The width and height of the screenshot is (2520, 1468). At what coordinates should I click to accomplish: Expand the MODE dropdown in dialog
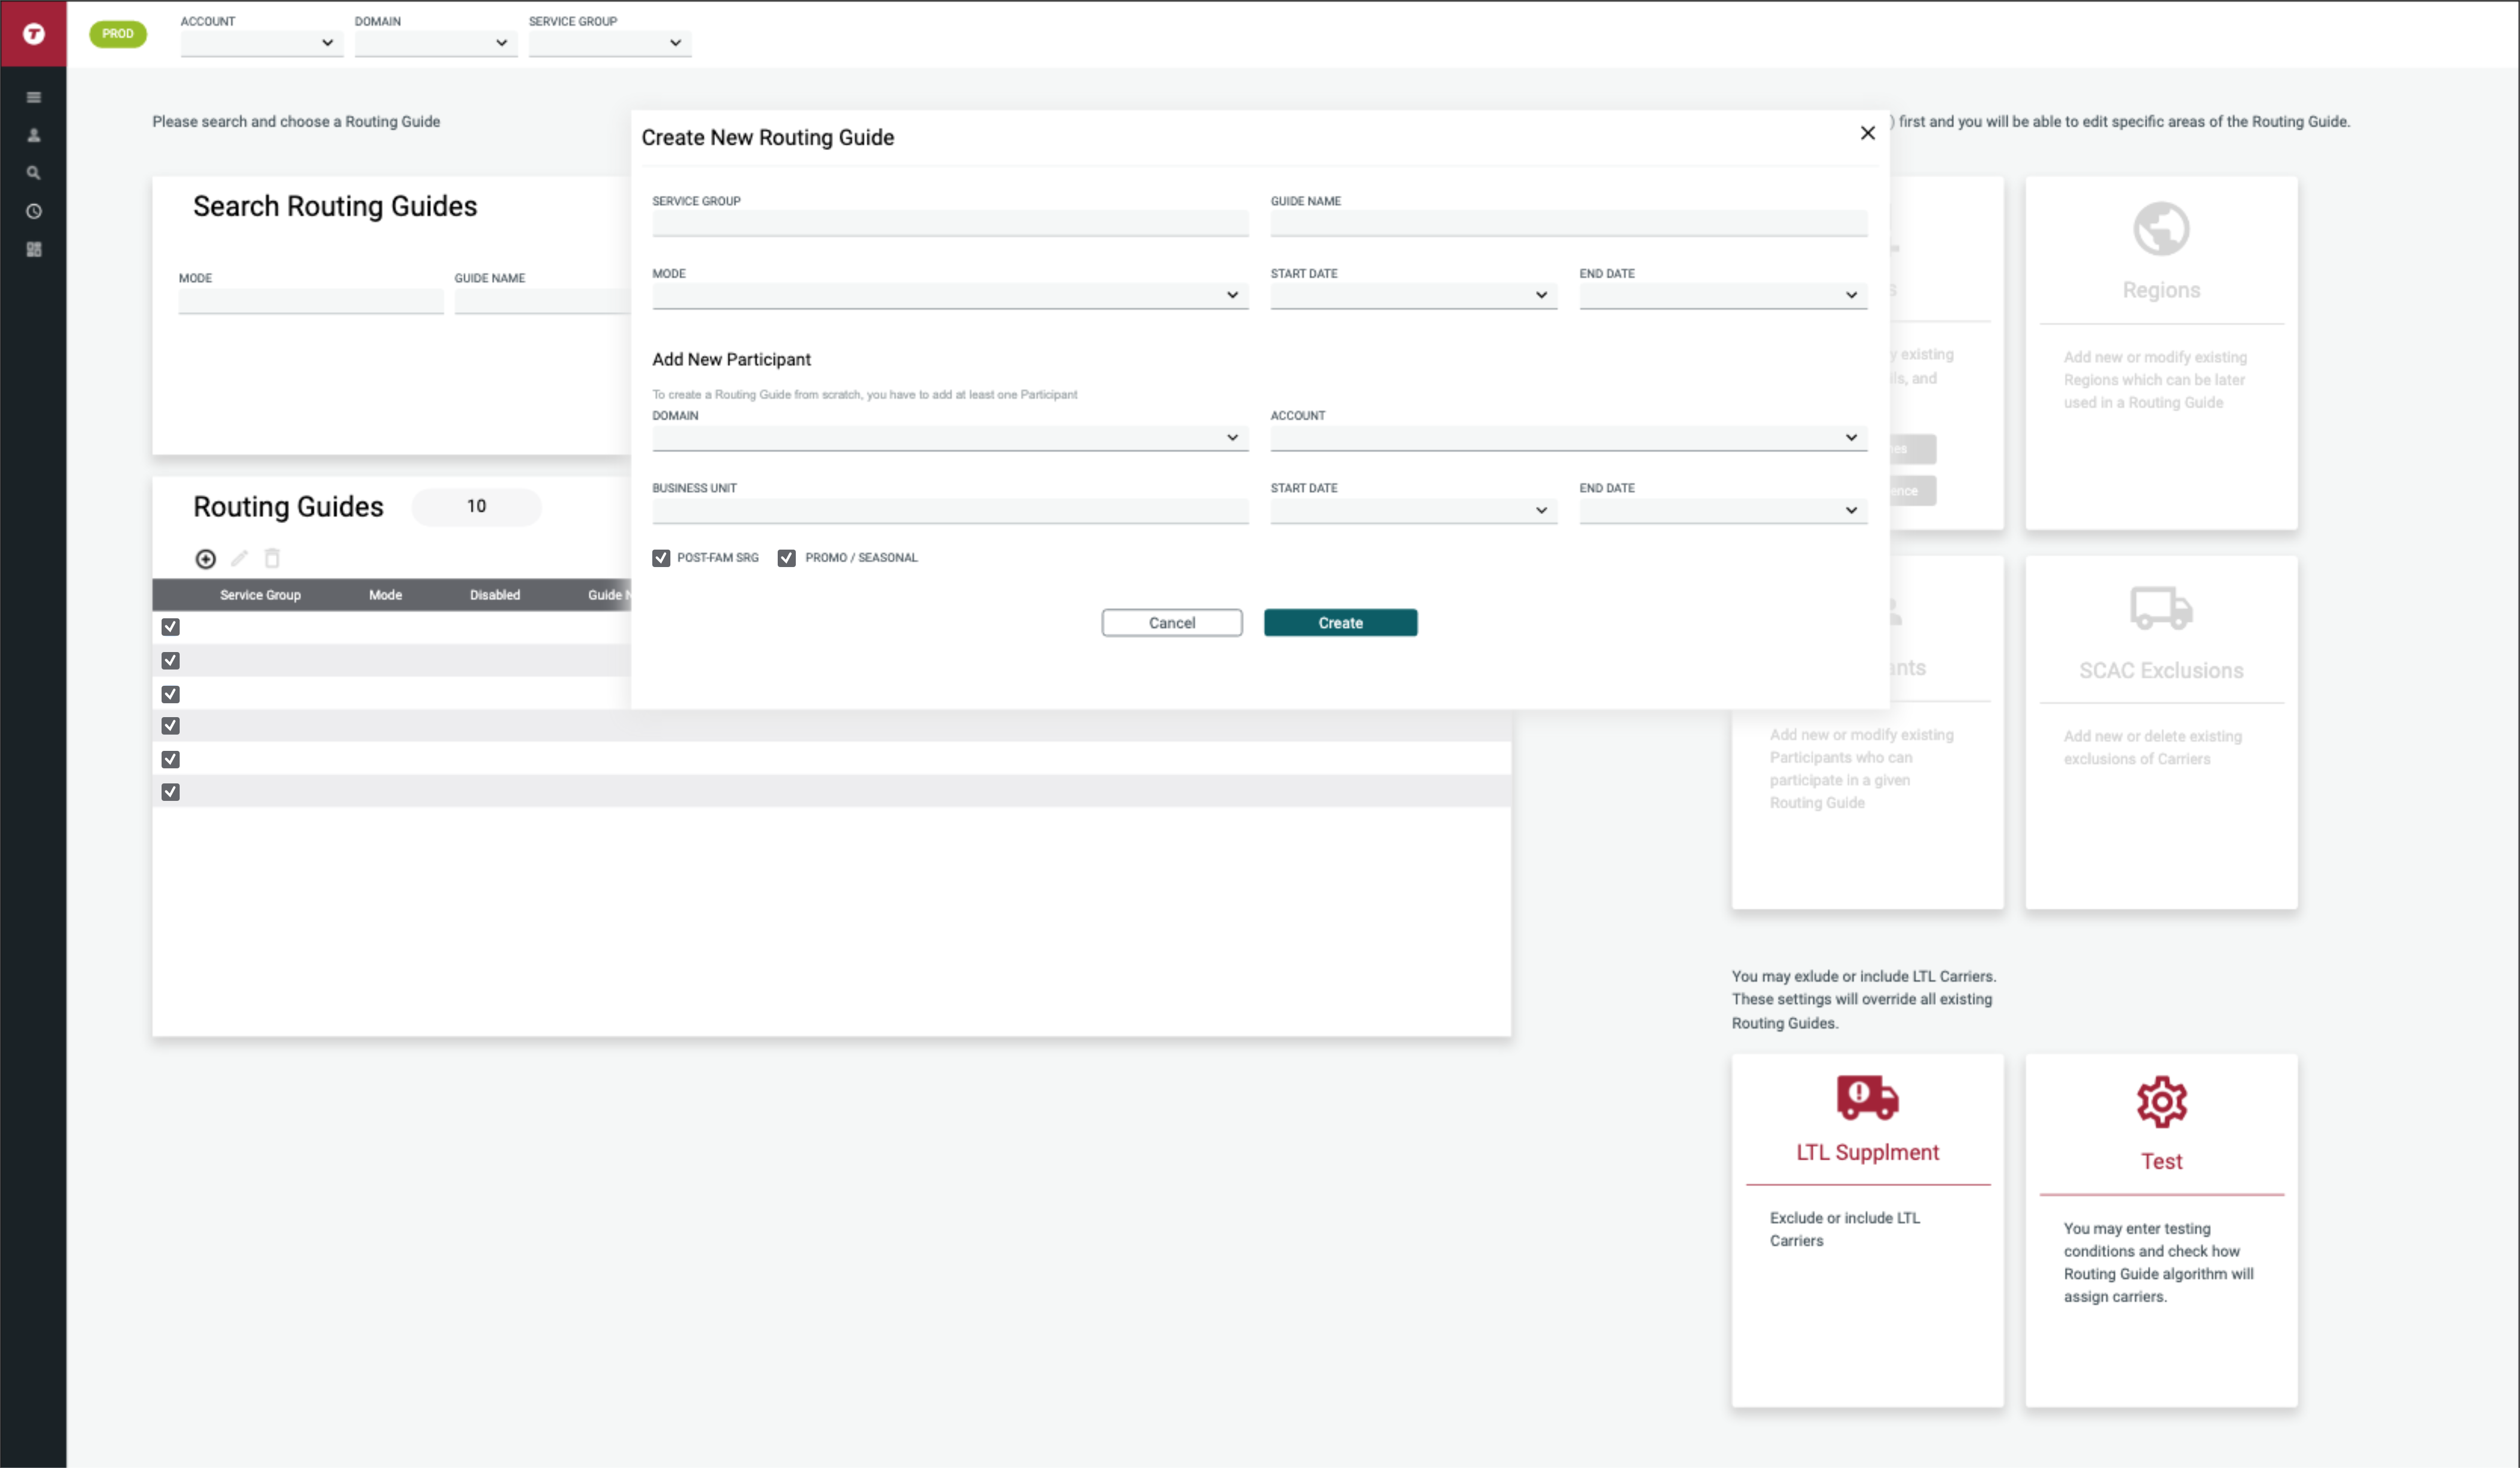click(950, 296)
